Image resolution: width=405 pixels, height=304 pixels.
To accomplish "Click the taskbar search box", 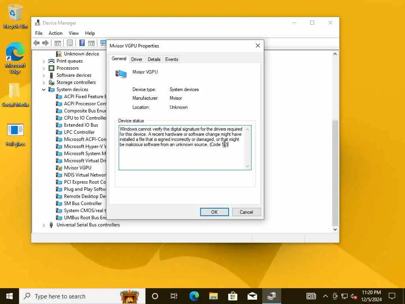I will 82,296.
